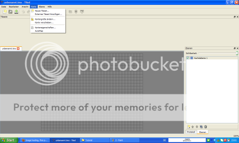Float the Tilesets panel with undock button
This screenshot has width=239, height=143.
pyautogui.click(x=235, y=17)
